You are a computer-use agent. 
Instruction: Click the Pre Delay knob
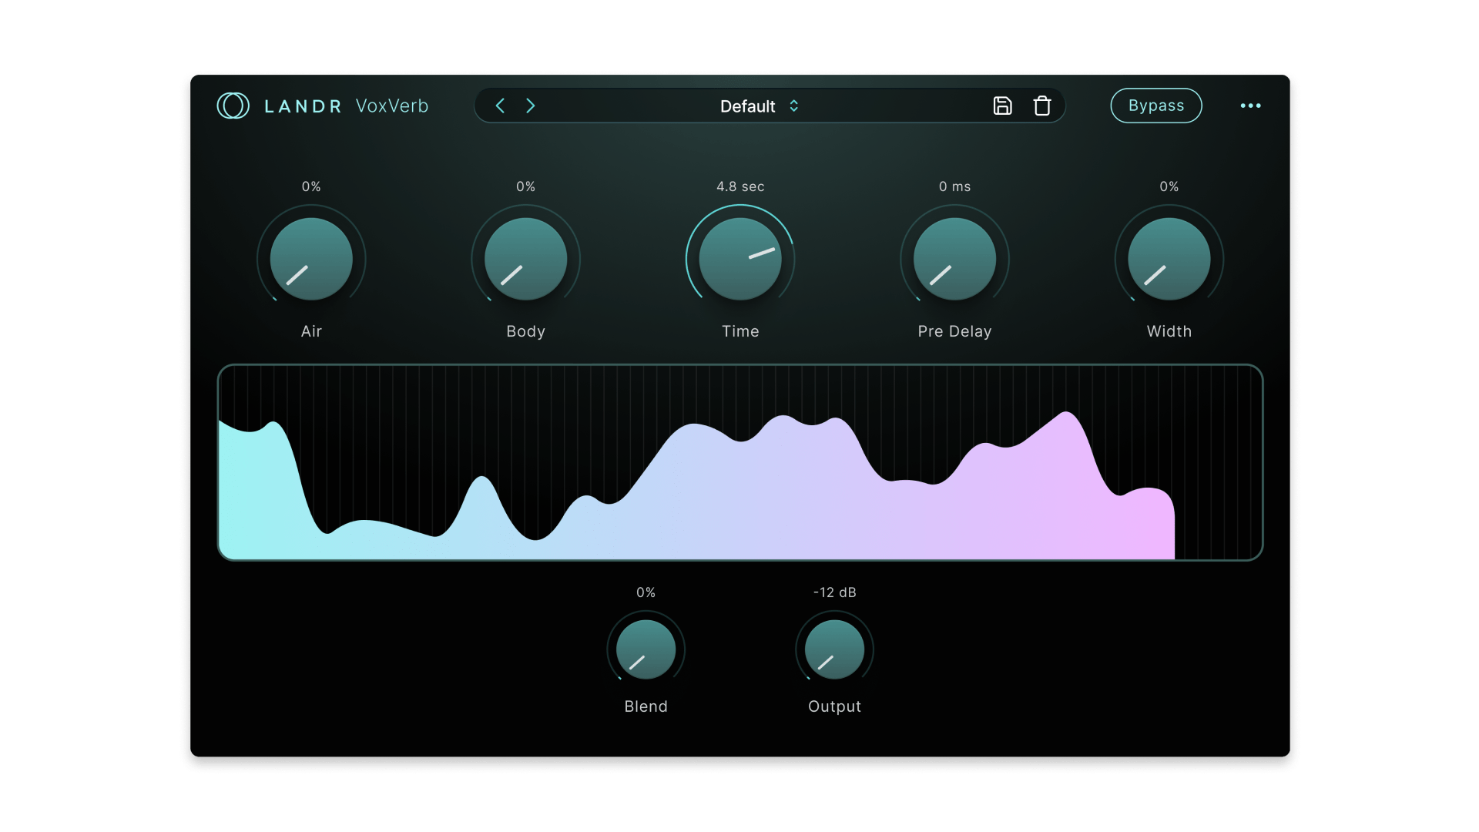click(954, 259)
